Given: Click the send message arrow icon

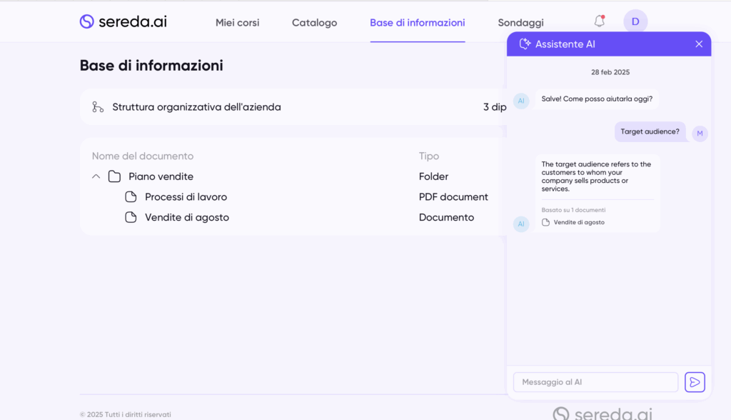Looking at the screenshot, I should [695, 382].
